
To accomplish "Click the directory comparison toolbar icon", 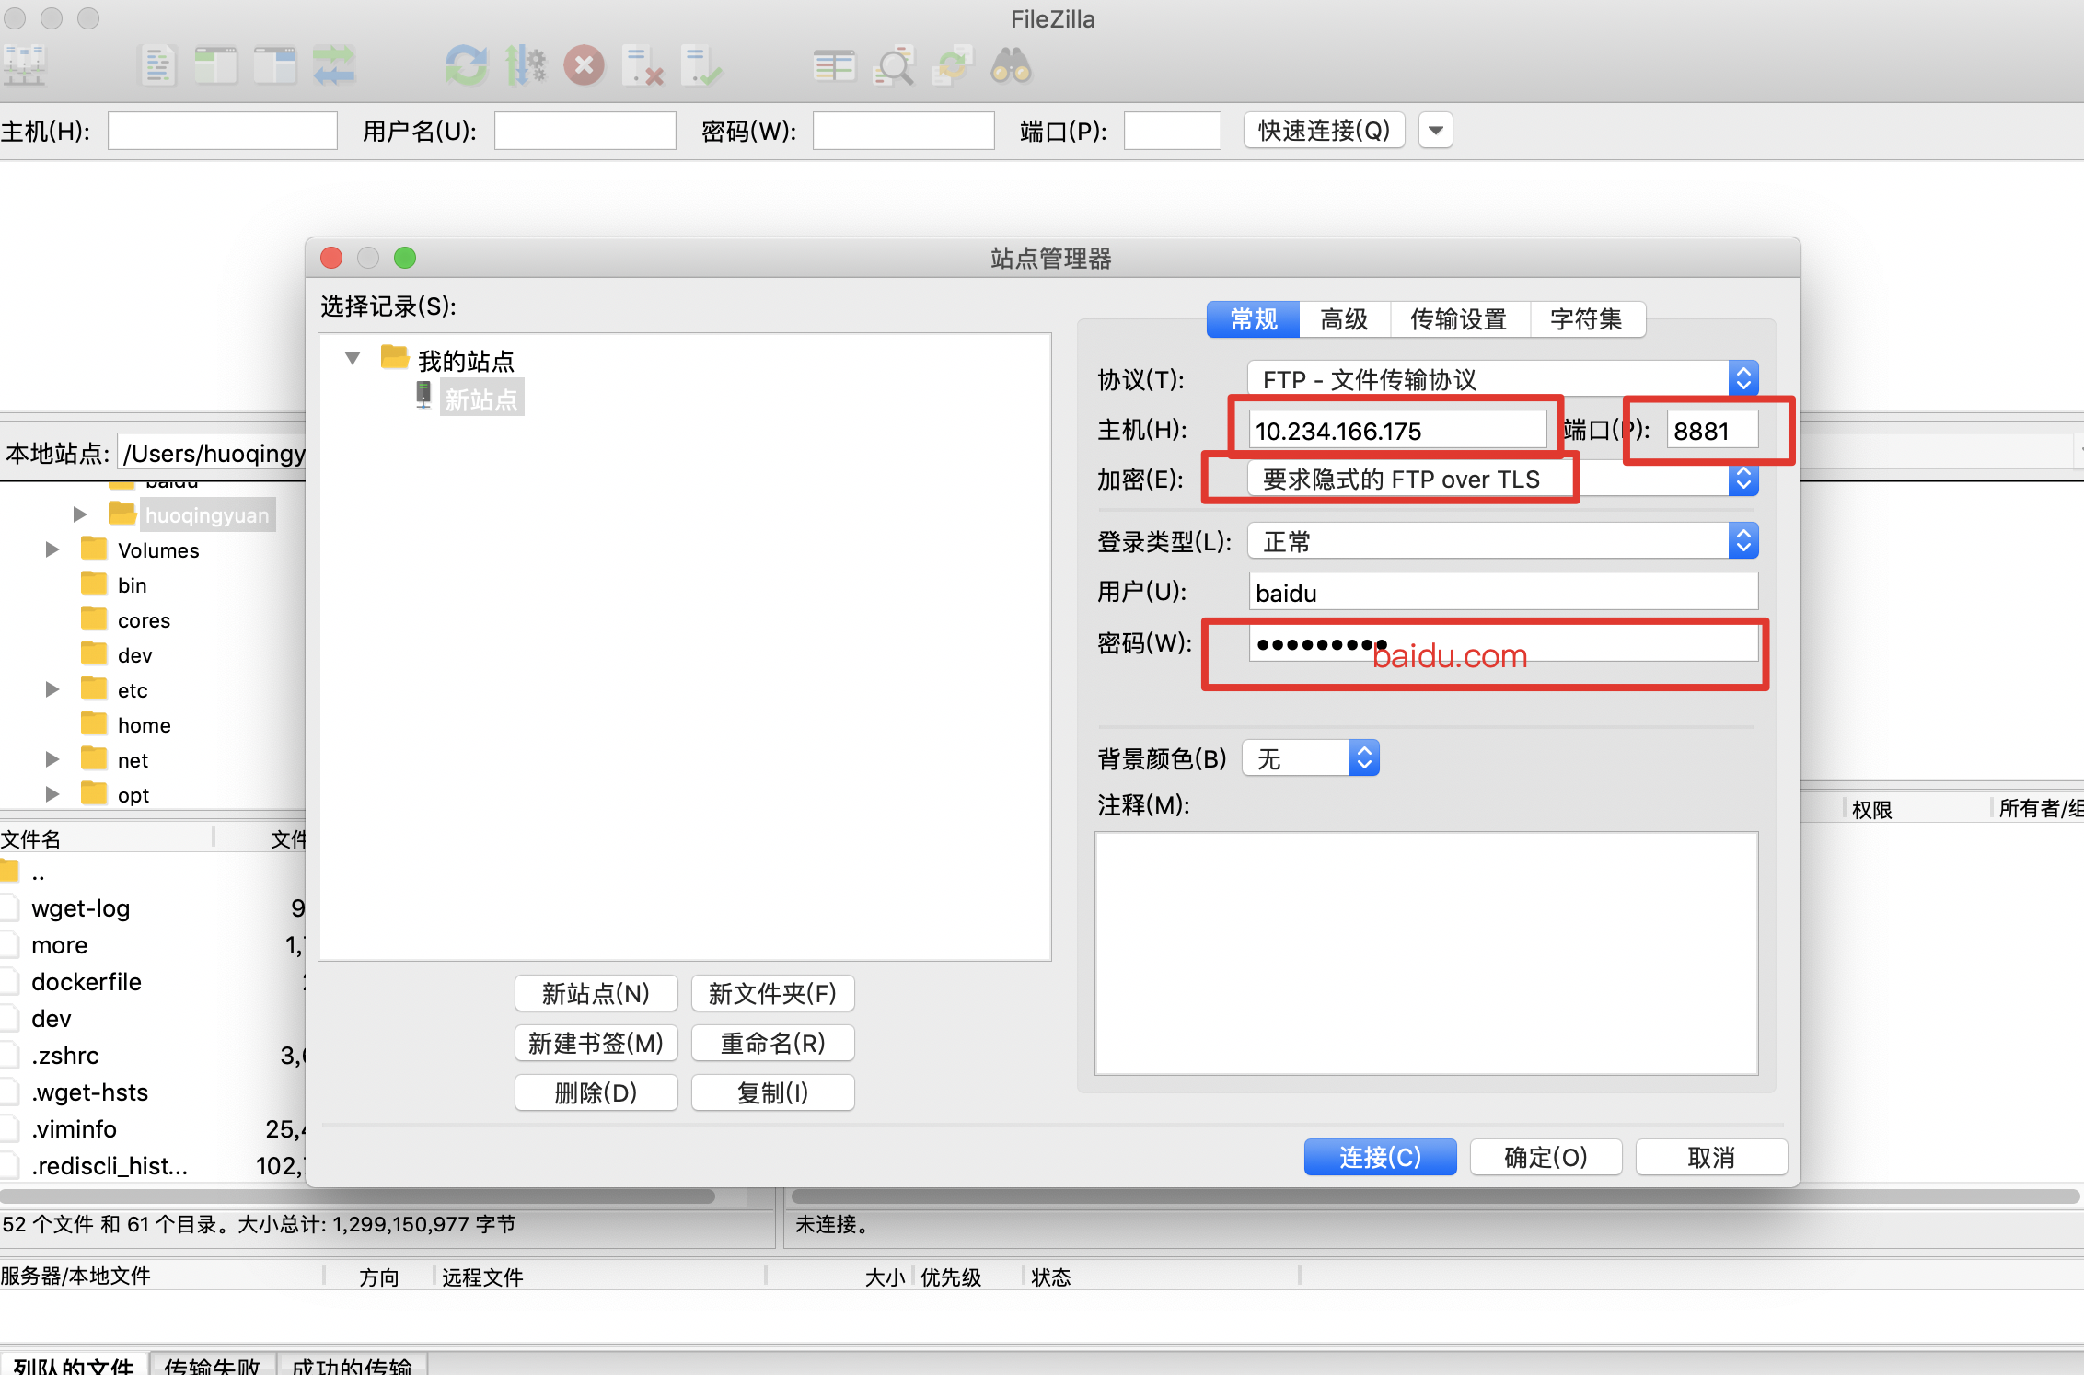I will [x=894, y=66].
